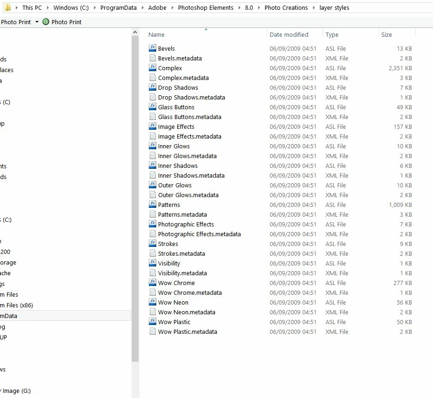This screenshot has height=398, width=433.
Task: Click the Outer Glows.metadata file icon
Action: point(153,195)
